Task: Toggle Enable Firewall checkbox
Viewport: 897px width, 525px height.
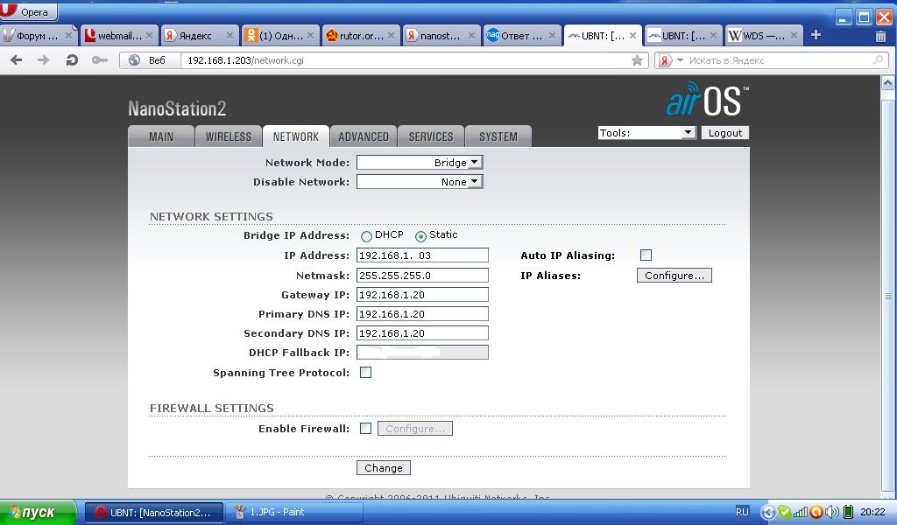Action: [x=365, y=429]
